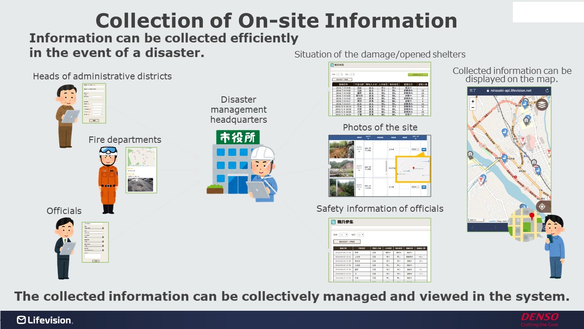The height and width of the screenshot is (329, 584).
Task: Open first filter dropdown in damage status panel
Action: coord(339,74)
